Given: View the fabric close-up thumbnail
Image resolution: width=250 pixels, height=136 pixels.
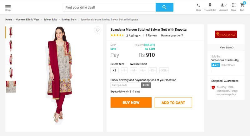Looking at the screenshot, I should (11, 87).
